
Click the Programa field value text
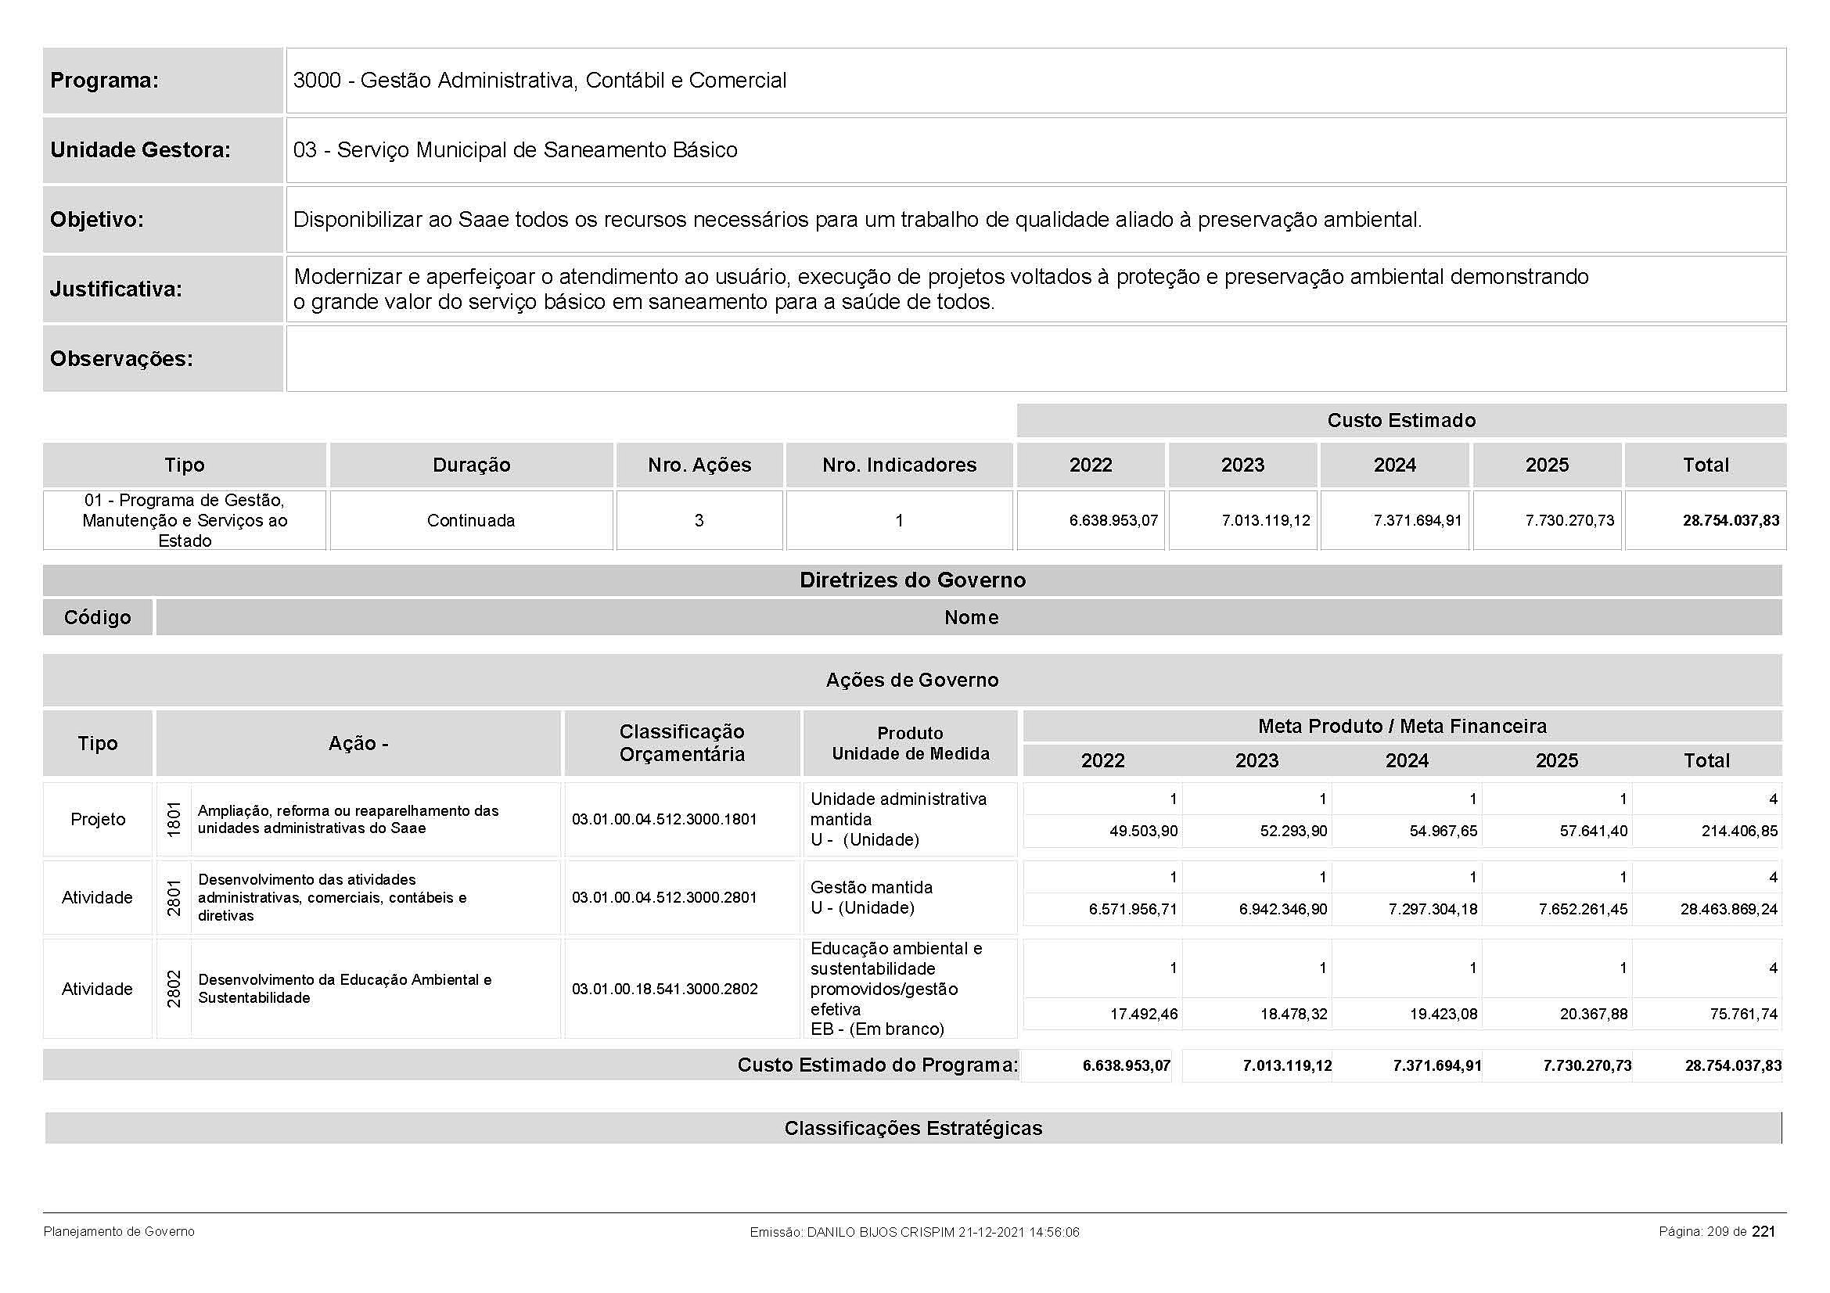click(540, 81)
